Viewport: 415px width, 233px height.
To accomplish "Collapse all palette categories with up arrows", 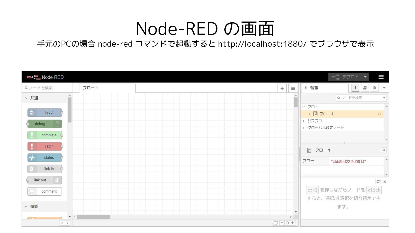I will click(x=63, y=223).
